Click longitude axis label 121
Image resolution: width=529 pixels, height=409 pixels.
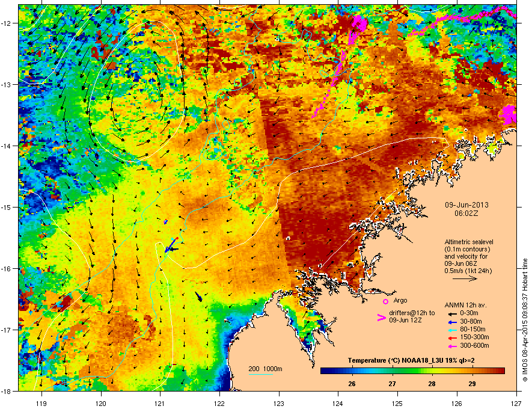click(160, 403)
